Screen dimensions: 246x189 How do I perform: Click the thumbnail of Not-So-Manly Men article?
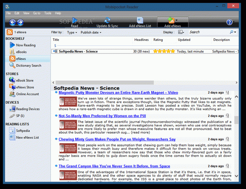[x=68, y=125]
